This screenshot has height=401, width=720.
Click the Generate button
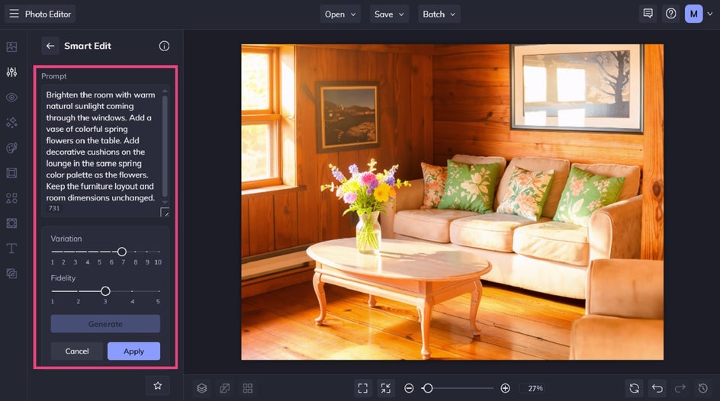[x=105, y=324]
